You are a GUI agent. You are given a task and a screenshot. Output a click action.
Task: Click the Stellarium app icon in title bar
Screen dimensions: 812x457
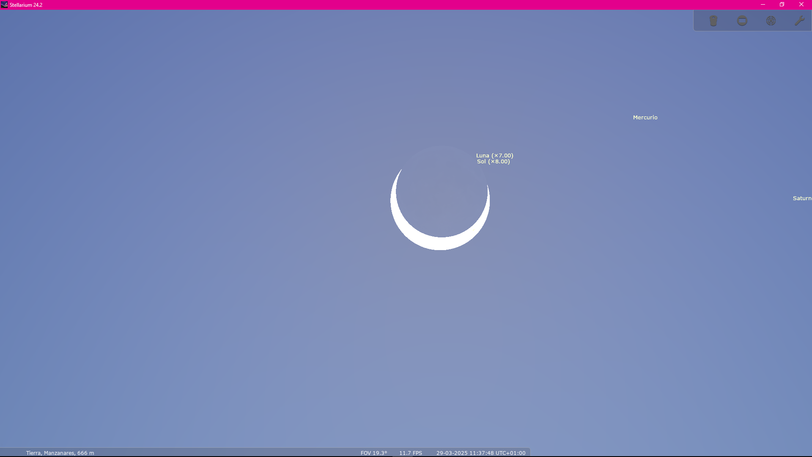click(4, 5)
